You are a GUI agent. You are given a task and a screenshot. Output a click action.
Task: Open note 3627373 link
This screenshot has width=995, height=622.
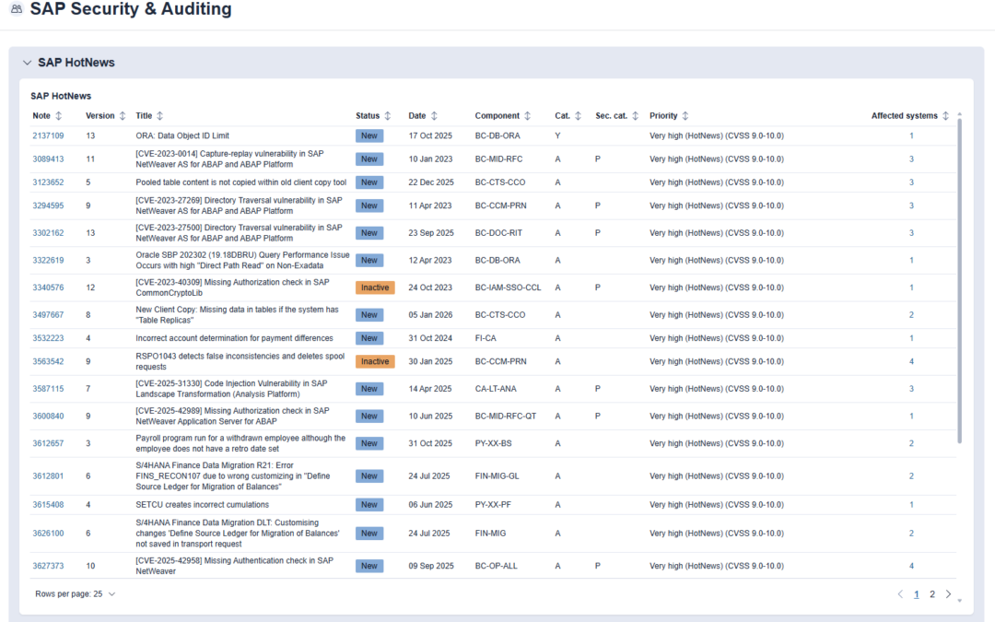(x=48, y=566)
